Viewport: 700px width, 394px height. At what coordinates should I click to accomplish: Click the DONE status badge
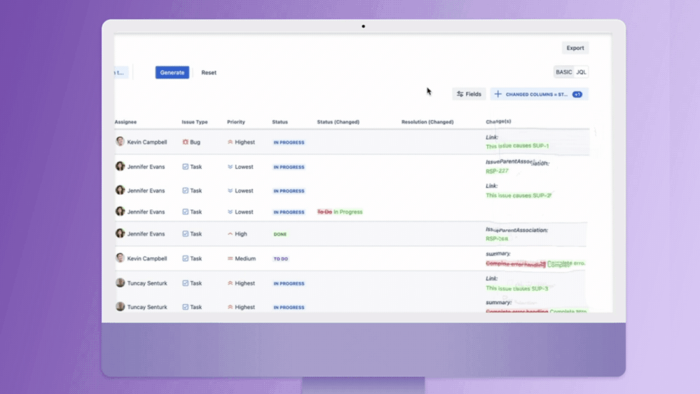pos(280,234)
